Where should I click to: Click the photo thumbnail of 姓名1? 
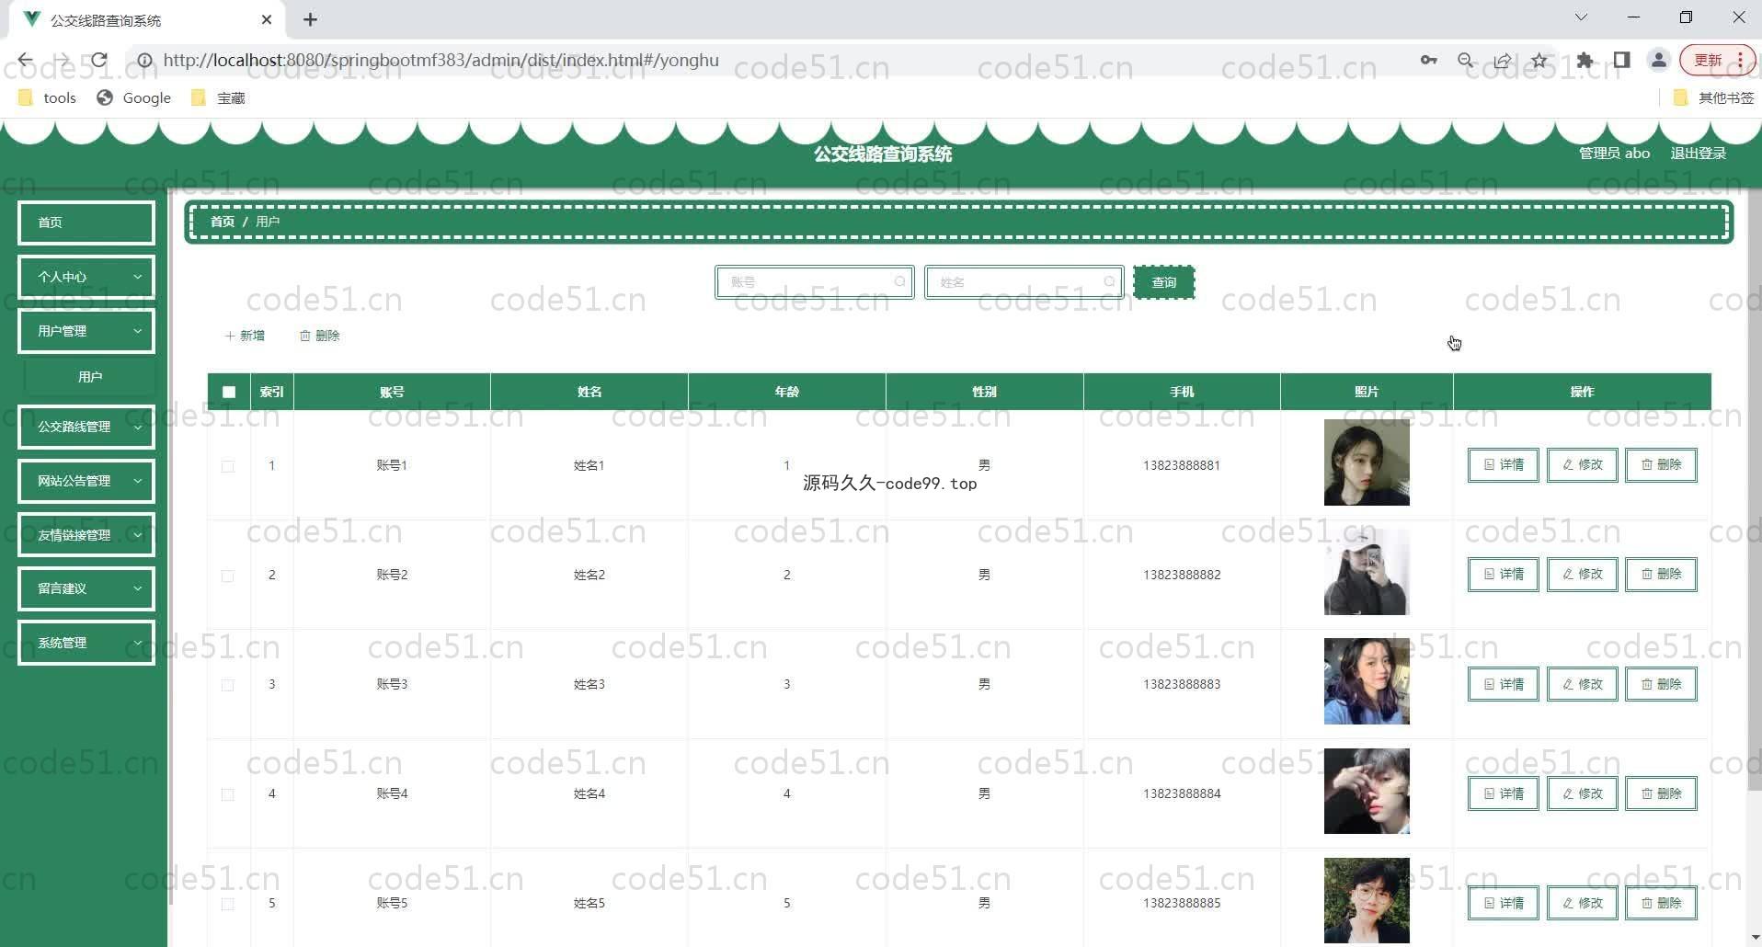[1367, 462]
